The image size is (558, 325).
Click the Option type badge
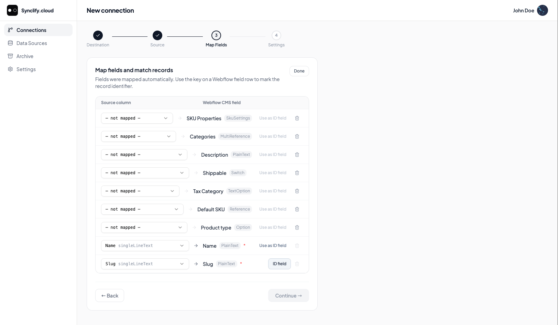243,227
